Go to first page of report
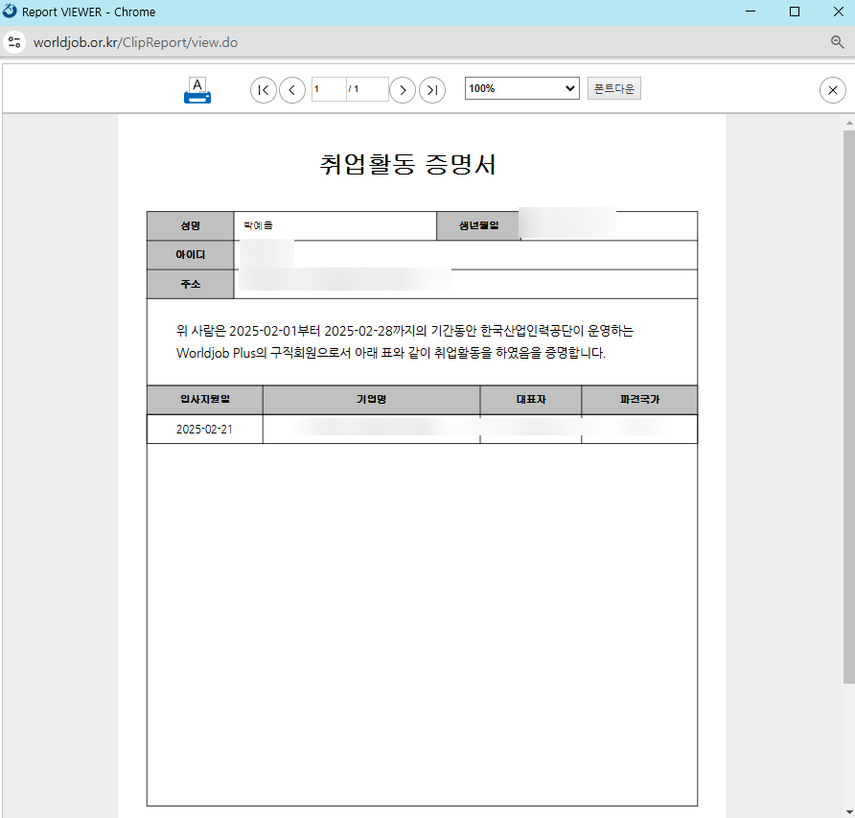The width and height of the screenshot is (855, 818). (x=264, y=90)
